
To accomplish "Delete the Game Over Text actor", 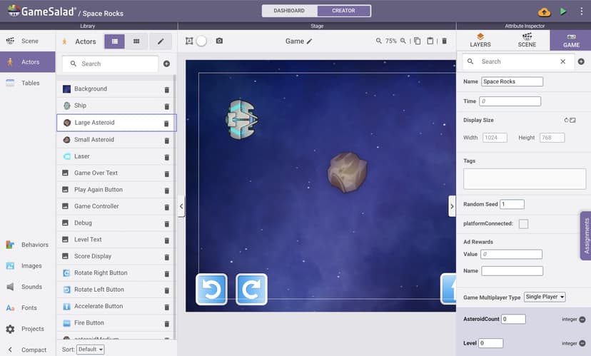I will (x=166, y=173).
